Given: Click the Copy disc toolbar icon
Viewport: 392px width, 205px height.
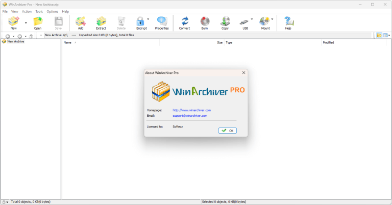Looking at the screenshot, I should pyautogui.click(x=225, y=22).
